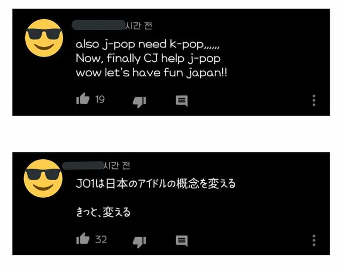Open second commenter's sunglasses emoji avatar
342x266 pixels.
(43, 179)
